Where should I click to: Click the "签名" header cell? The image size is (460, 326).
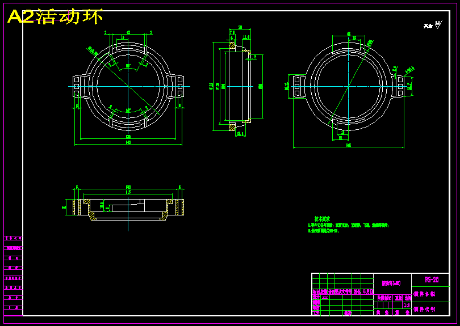[x=357, y=292]
